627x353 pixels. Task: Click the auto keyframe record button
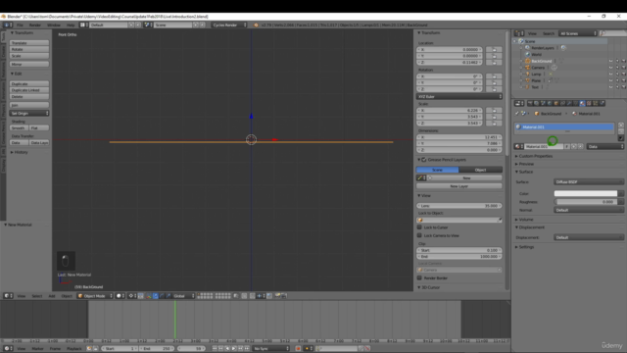[298, 349]
